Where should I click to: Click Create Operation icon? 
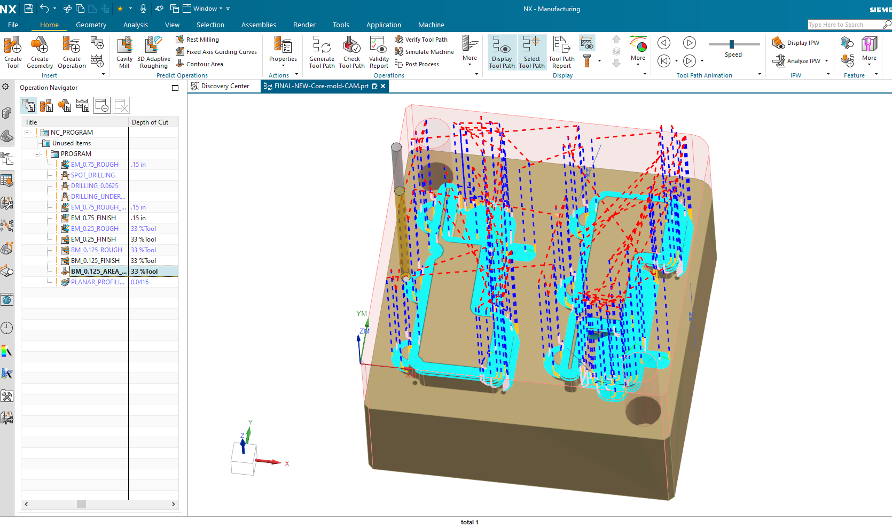click(72, 52)
